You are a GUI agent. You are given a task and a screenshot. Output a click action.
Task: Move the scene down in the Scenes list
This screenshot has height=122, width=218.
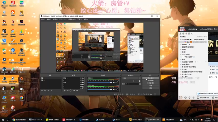click(x=52, y=91)
